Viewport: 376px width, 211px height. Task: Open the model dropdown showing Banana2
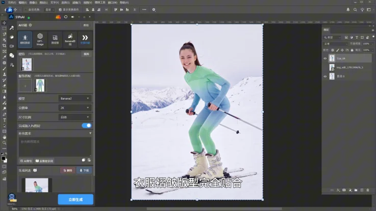point(75,98)
